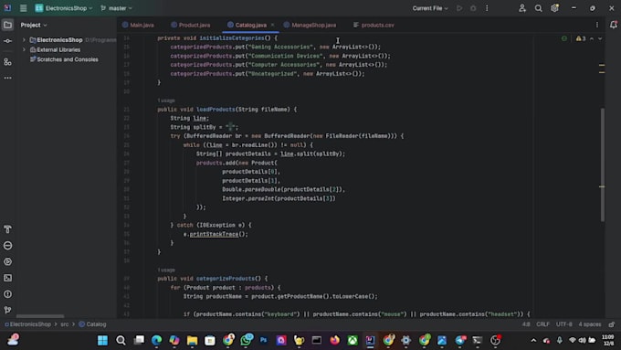Screen dimensions: 621x350
Task: Open Windows Start menu
Action: [x=102, y=340]
